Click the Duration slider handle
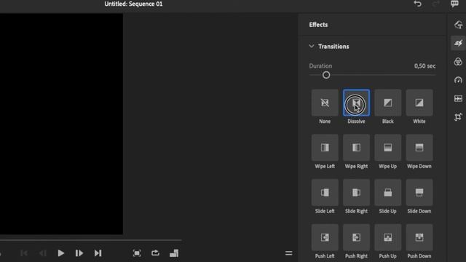 [326, 75]
